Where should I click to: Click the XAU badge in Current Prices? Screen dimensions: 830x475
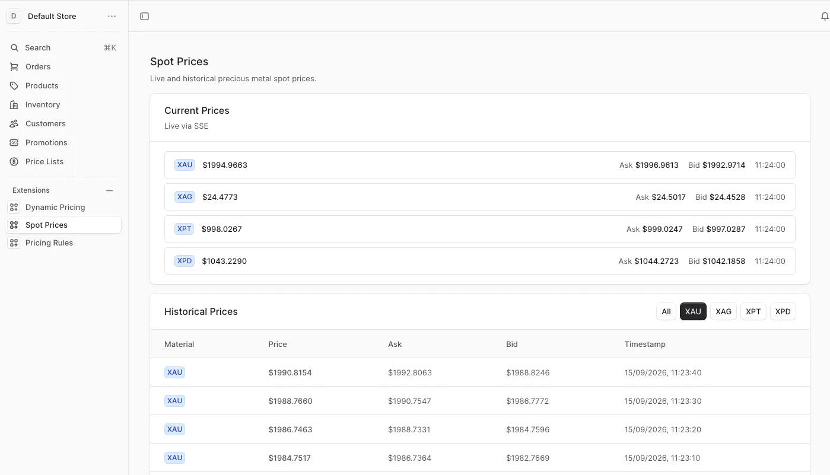[185, 165]
